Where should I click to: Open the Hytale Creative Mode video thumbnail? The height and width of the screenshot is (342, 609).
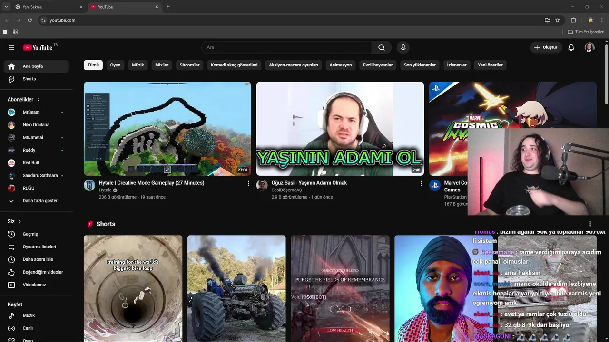(x=167, y=129)
